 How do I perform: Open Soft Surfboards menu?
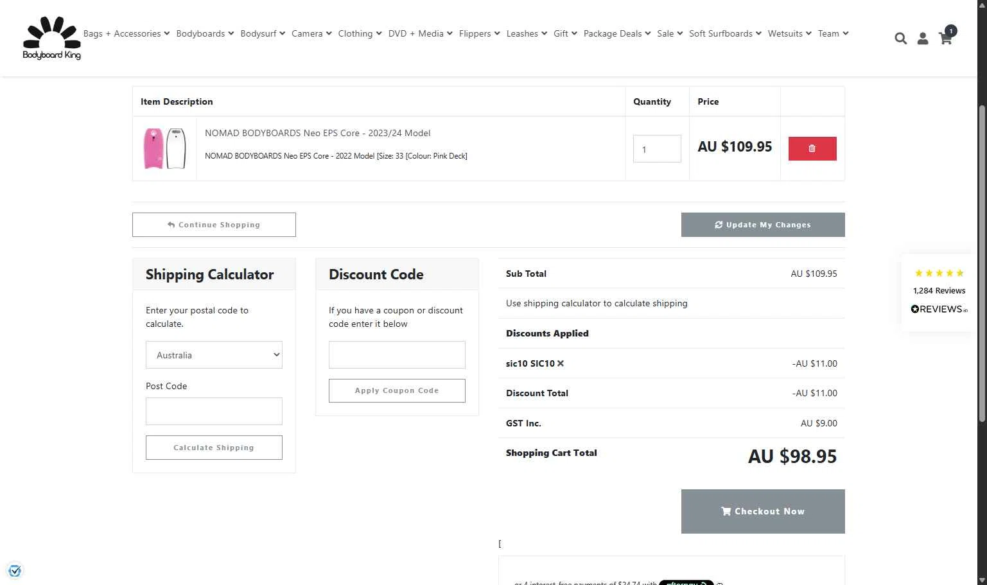click(725, 33)
